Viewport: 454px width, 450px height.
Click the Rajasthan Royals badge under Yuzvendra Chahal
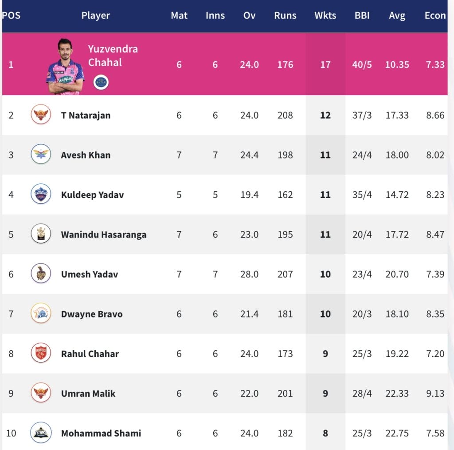(101, 82)
